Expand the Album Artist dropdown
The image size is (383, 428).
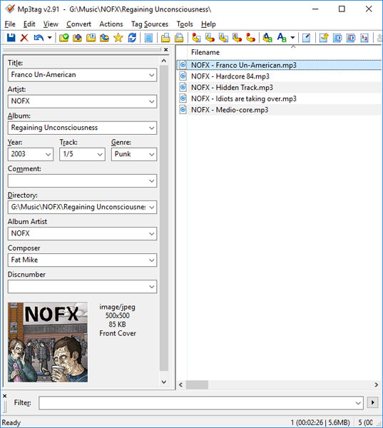coord(151,234)
